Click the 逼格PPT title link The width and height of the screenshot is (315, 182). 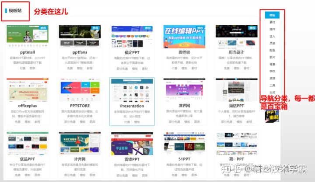236,106
